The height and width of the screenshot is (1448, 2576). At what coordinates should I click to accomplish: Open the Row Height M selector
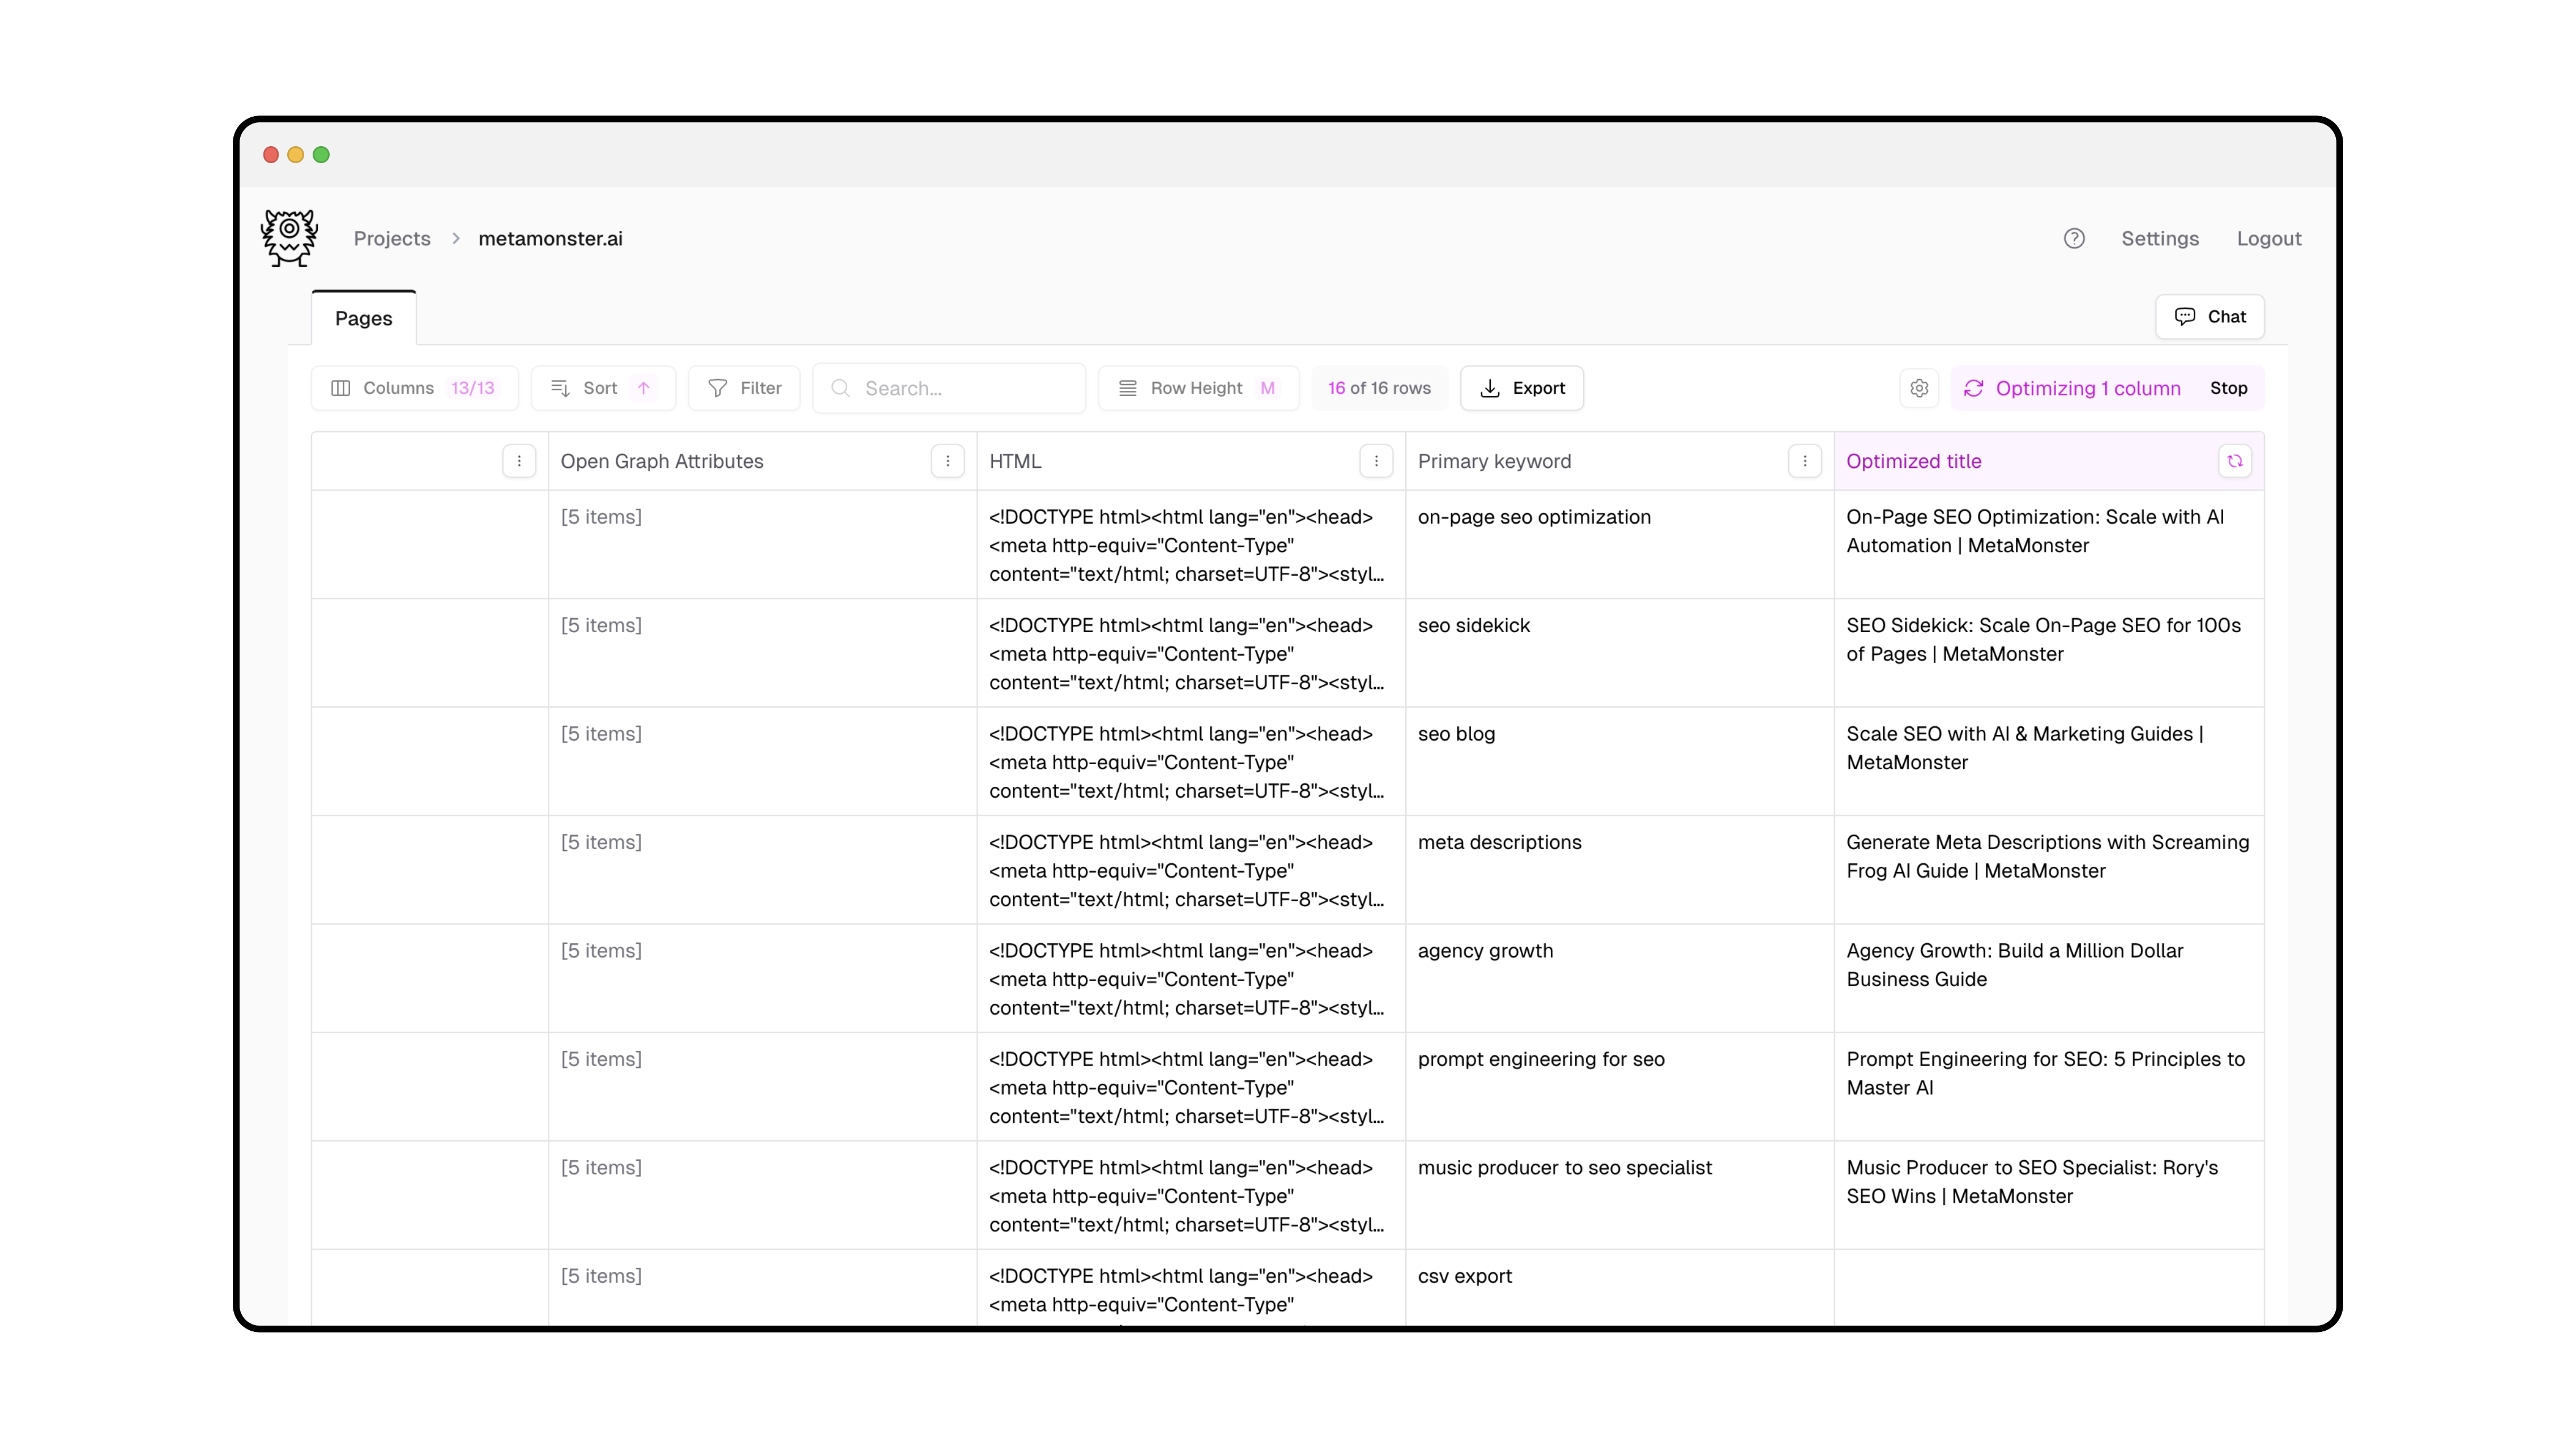coord(1198,388)
